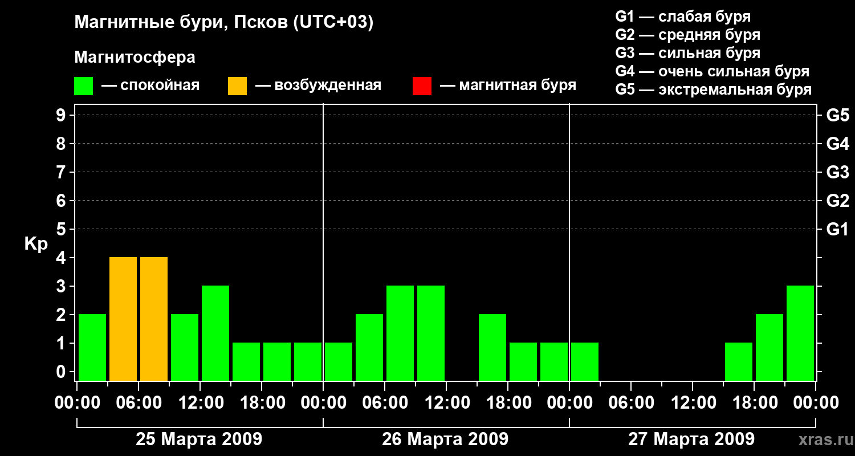The width and height of the screenshot is (855, 456).
Task: Click the legend label '— спокойная'
Action: pos(150,85)
